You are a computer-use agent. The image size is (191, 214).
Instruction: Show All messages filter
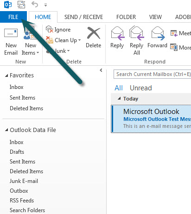pos(119,88)
